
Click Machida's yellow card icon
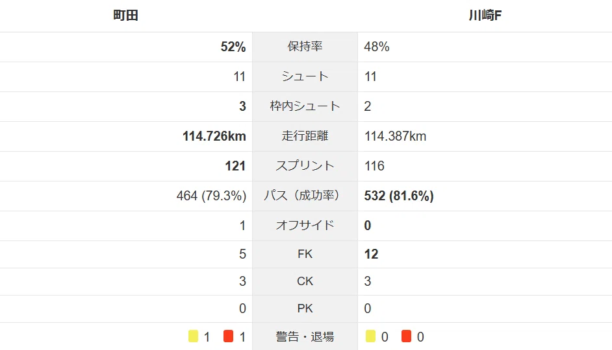(x=193, y=336)
